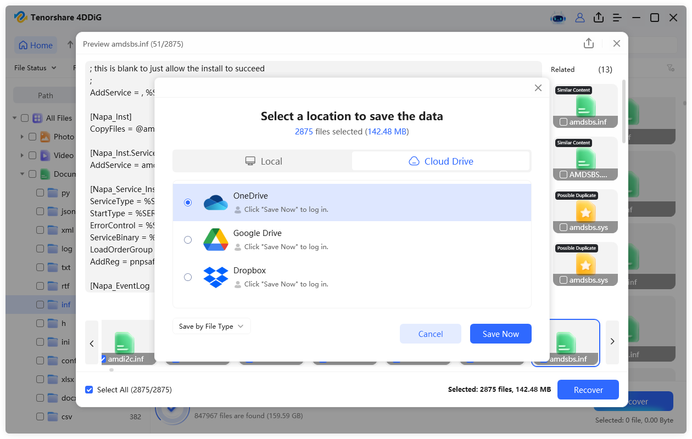Check the amdsbs.inf Similar Content item
Image resolution: width=692 pixels, height=439 pixels.
coord(563,122)
